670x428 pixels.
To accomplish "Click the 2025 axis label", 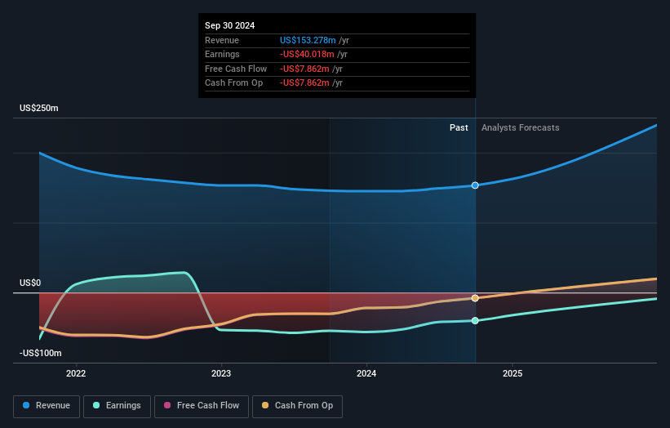I will click(x=512, y=374).
